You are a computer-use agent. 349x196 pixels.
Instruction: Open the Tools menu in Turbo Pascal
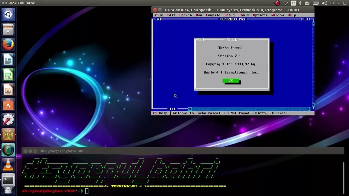coord(244,15)
